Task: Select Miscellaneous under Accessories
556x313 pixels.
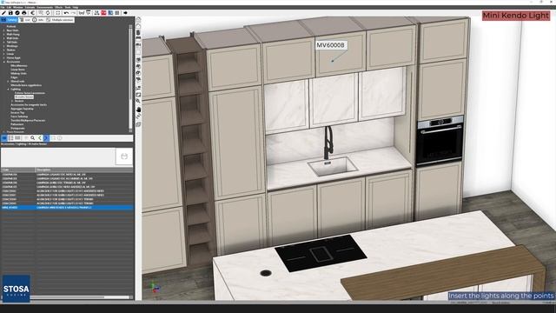Action: point(19,66)
